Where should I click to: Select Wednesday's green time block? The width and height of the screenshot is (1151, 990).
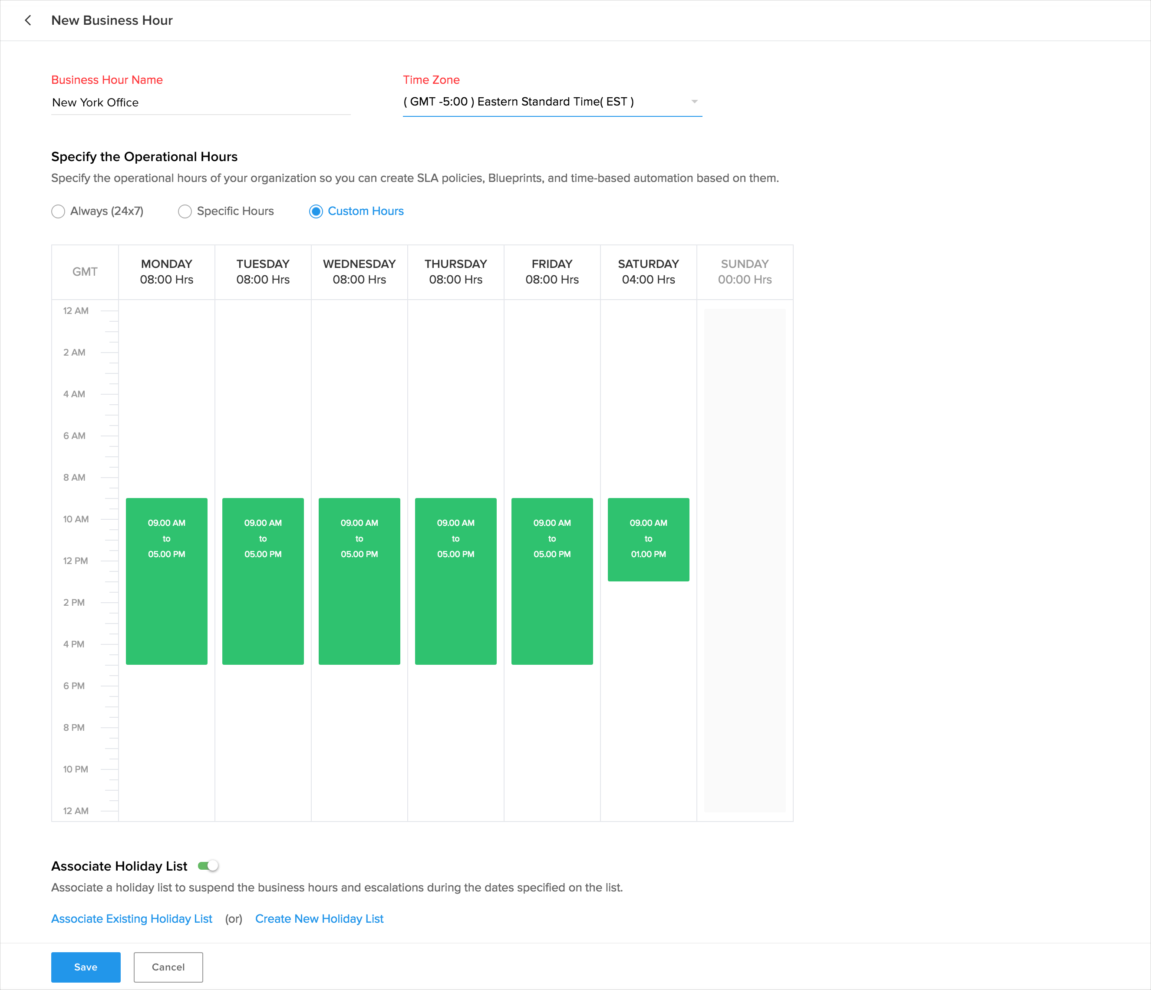pyautogui.click(x=359, y=581)
